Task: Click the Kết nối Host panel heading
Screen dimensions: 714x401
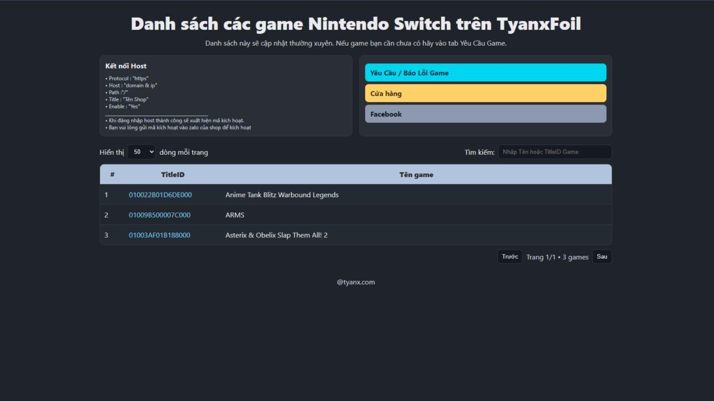Action: coord(126,66)
